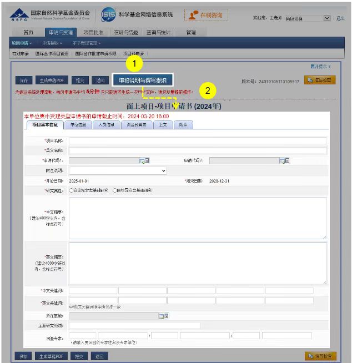Open the 角色切换 role dropdown
Image resolution: width=352 pixels, height=363 pixels.
pyautogui.click(x=307, y=18)
